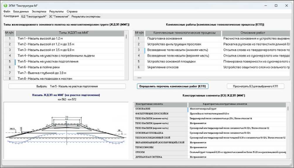Open the Справка menu
Image resolution: width=294 pixels, height=168 pixels.
coord(72,11)
